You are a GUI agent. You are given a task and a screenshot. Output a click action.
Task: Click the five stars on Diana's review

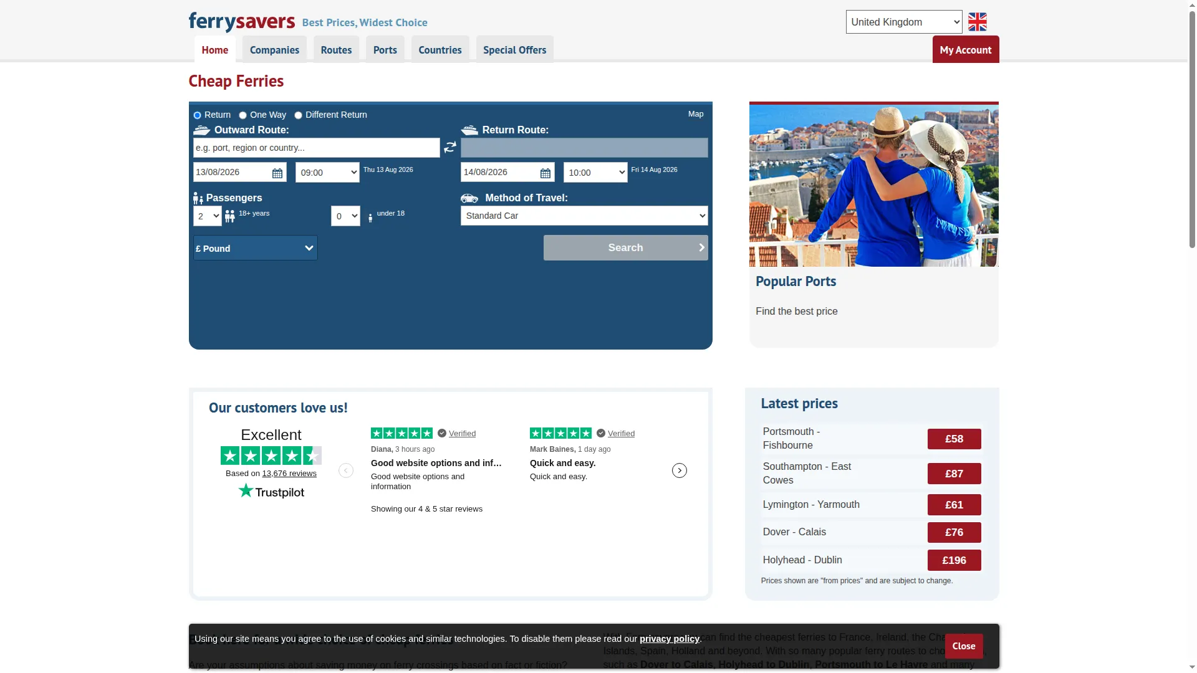pos(401,433)
